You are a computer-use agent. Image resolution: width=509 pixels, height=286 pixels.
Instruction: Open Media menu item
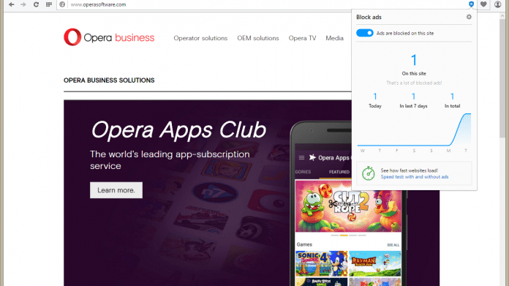pyautogui.click(x=334, y=38)
